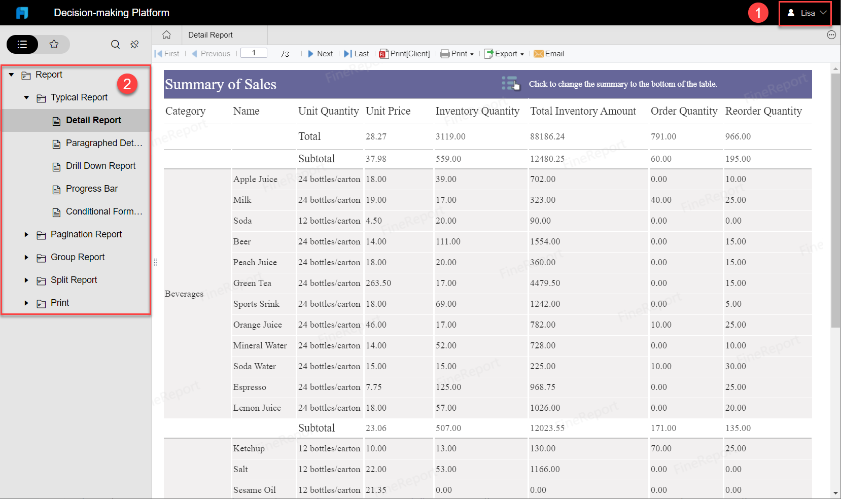Go to the Last page

click(x=357, y=54)
